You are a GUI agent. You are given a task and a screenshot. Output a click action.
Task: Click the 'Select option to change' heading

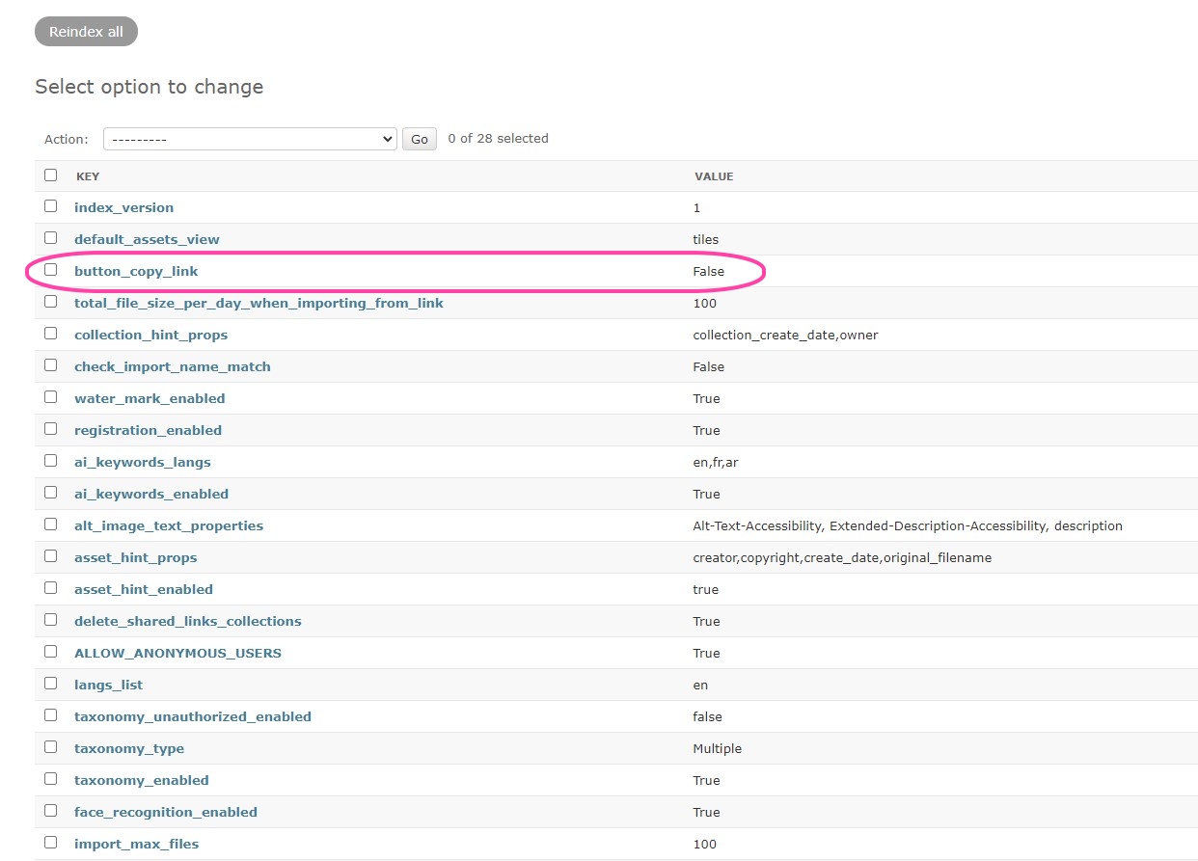[150, 87]
